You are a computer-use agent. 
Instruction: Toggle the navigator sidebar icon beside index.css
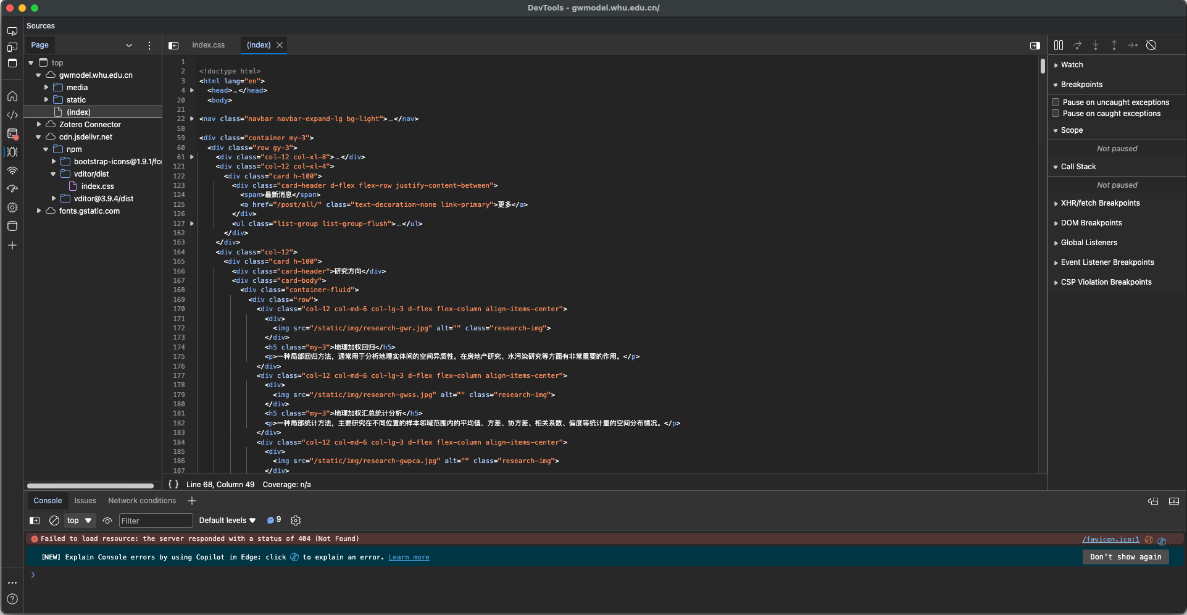173,45
